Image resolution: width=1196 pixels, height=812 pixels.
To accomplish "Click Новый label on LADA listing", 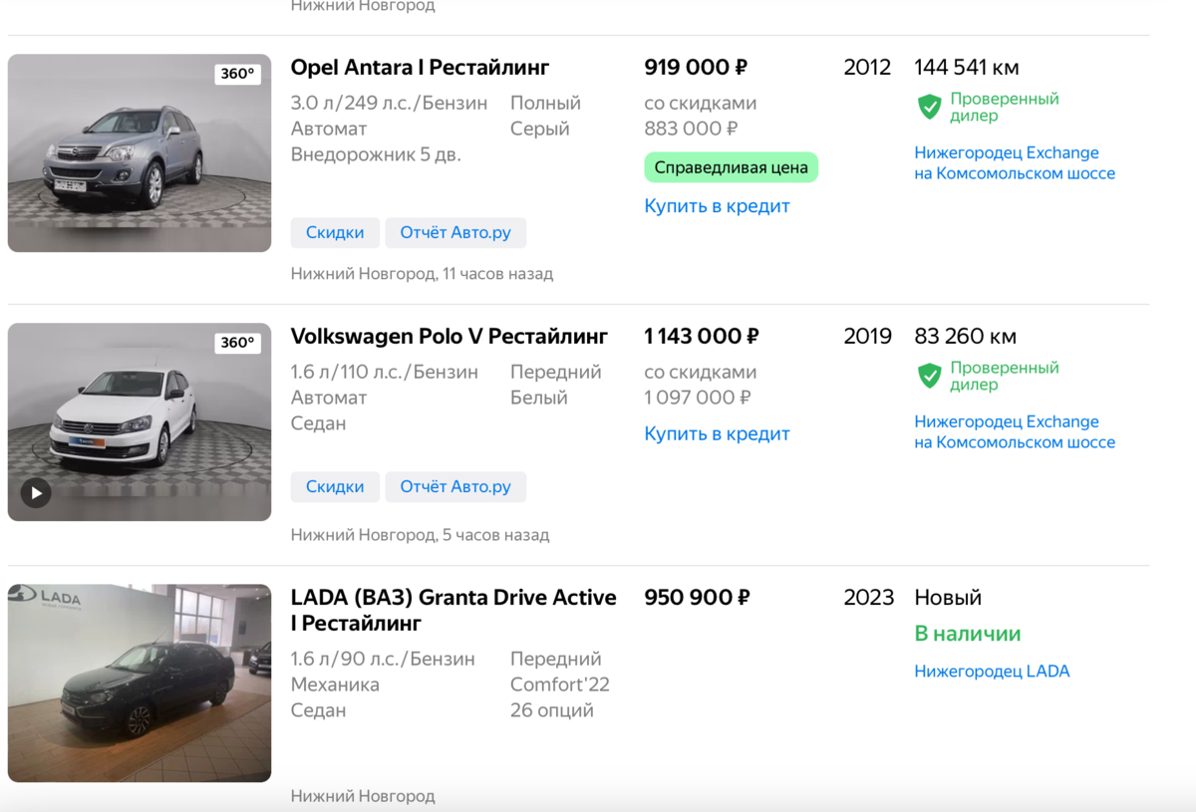I will (x=948, y=598).
